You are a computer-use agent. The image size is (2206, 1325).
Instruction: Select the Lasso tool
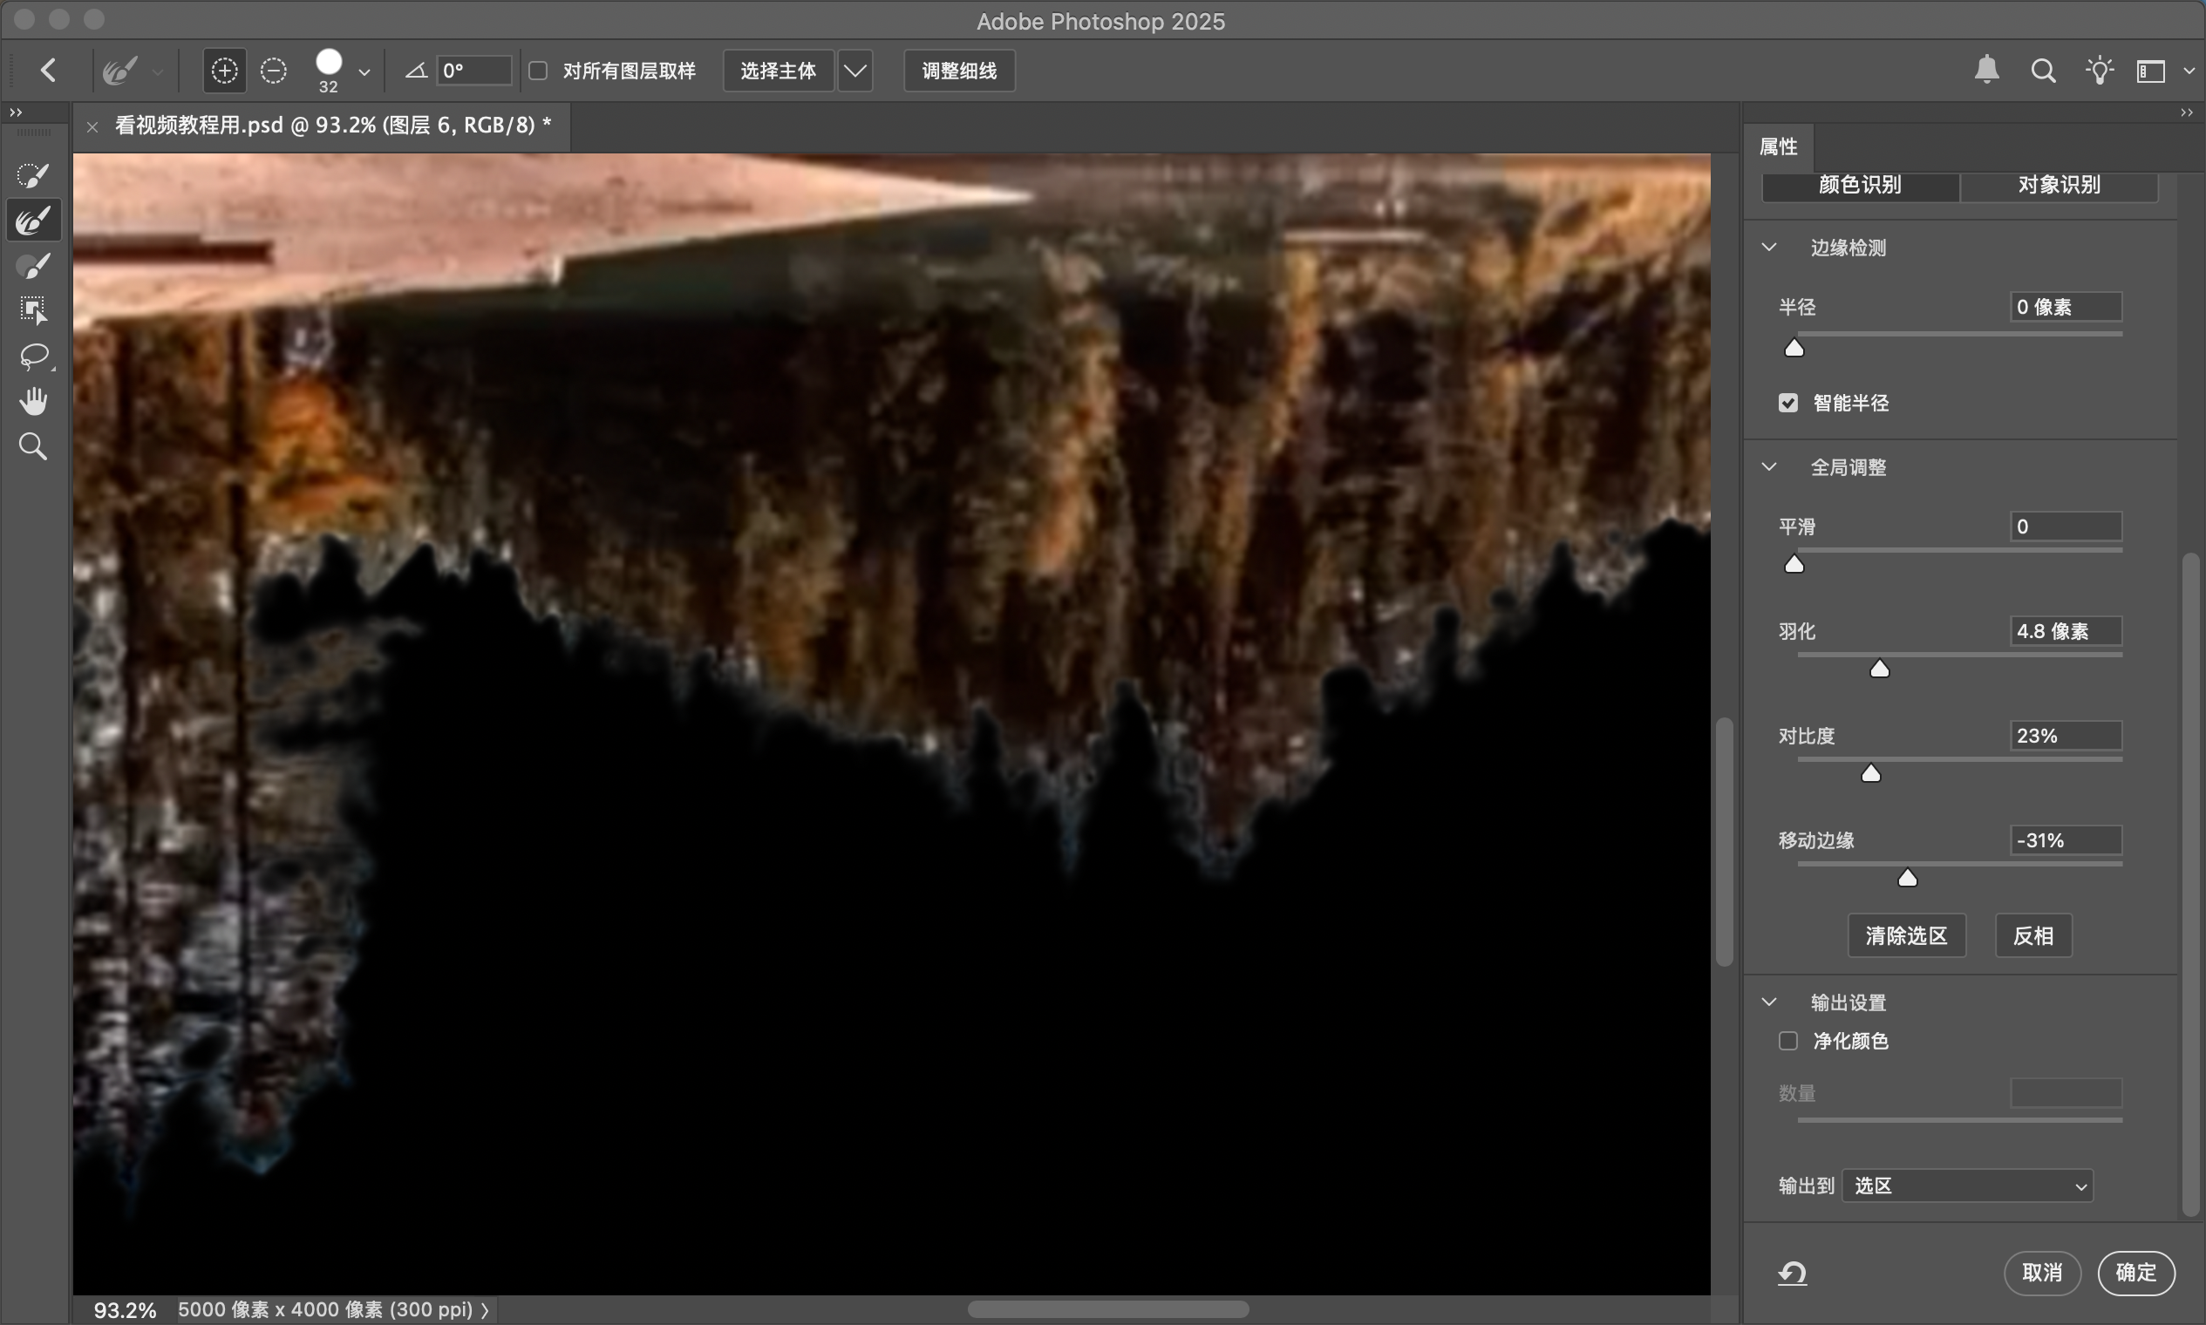tap(33, 356)
